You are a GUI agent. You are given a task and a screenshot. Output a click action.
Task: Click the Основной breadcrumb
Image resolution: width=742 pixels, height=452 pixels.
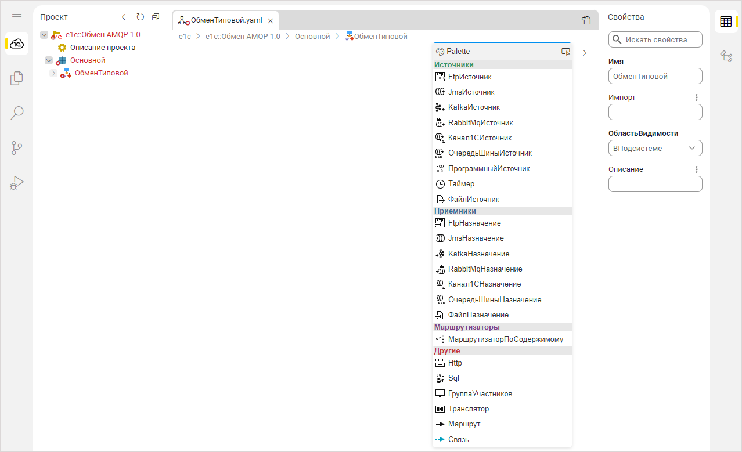click(312, 36)
